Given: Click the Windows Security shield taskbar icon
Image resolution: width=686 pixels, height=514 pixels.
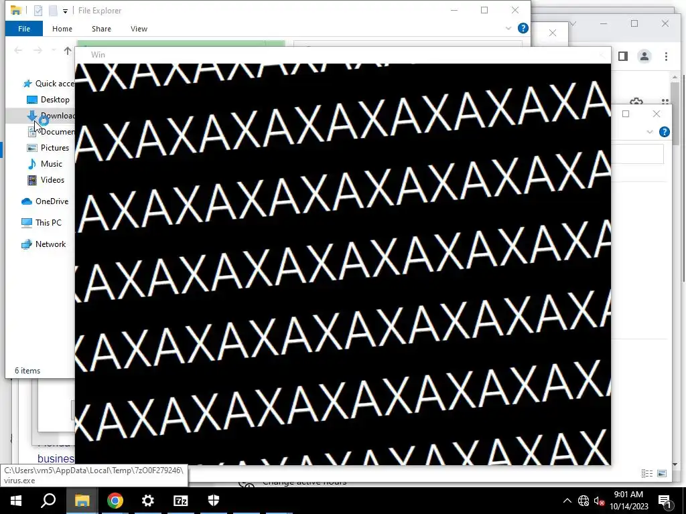Looking at the screenshot, I should (x=214, y=501).
